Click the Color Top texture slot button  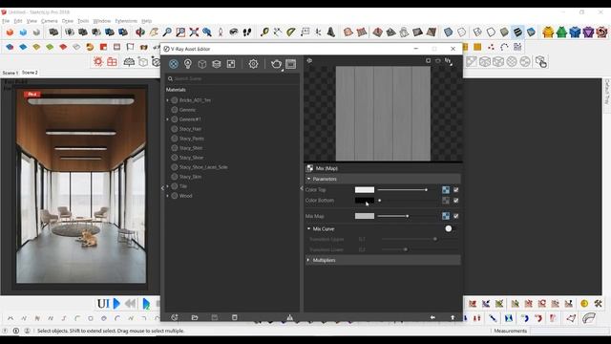point(446,190)
